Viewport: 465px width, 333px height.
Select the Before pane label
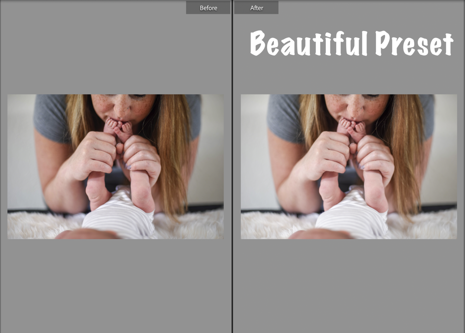[208, 8]
